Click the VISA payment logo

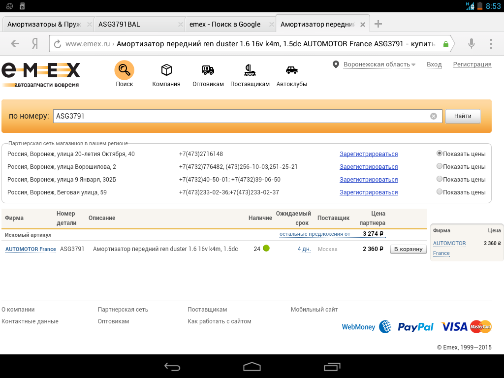[454, 327]
